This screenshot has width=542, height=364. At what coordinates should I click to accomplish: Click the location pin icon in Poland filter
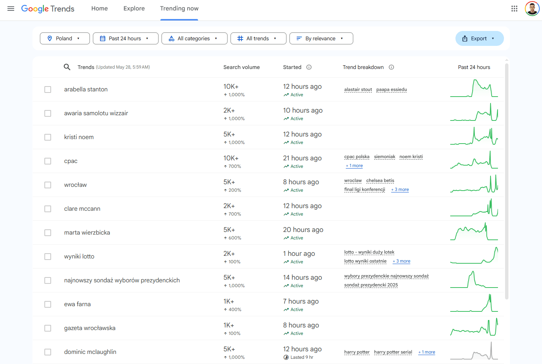coord(50,38)
